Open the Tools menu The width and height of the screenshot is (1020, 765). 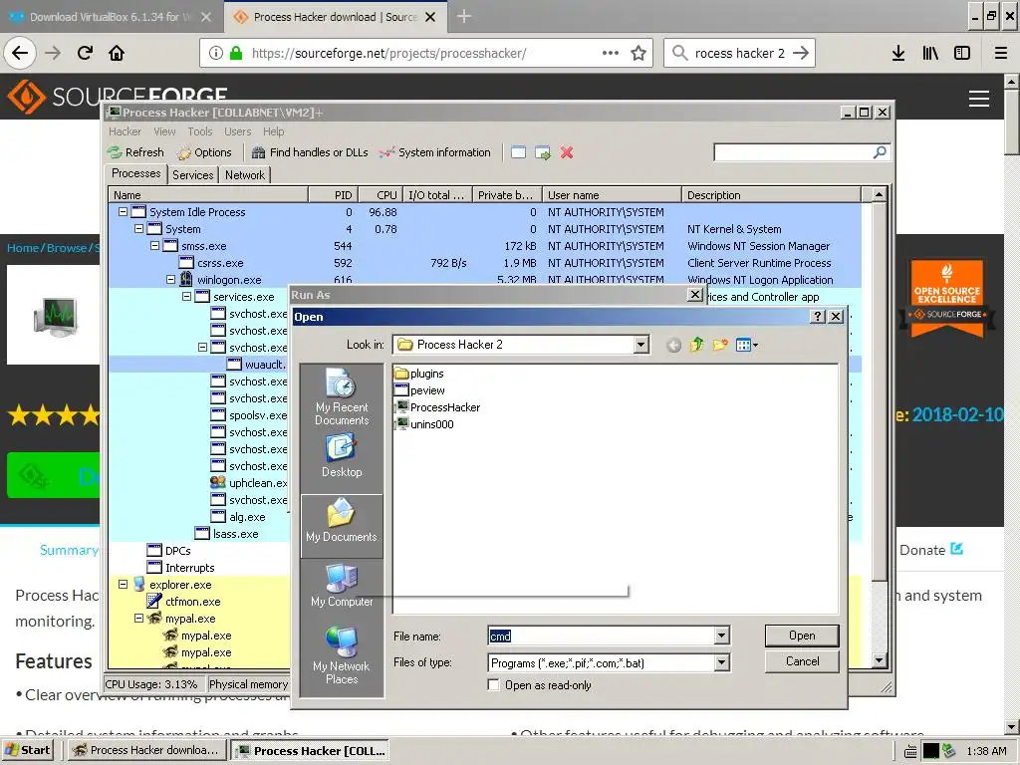pos(200,131)
